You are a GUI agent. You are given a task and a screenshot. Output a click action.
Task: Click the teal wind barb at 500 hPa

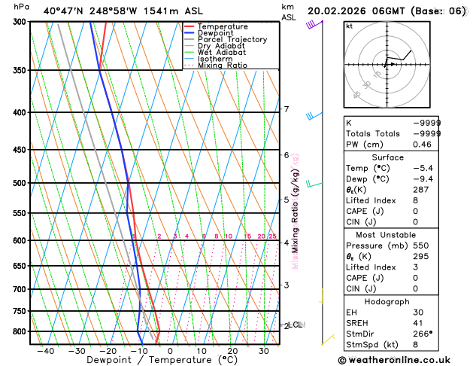pos(314,184)
